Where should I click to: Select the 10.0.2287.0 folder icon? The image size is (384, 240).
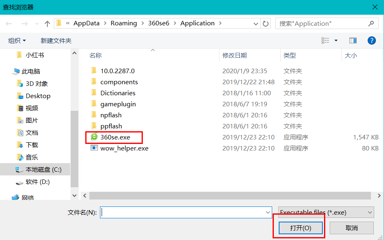(x=94, y=71)
